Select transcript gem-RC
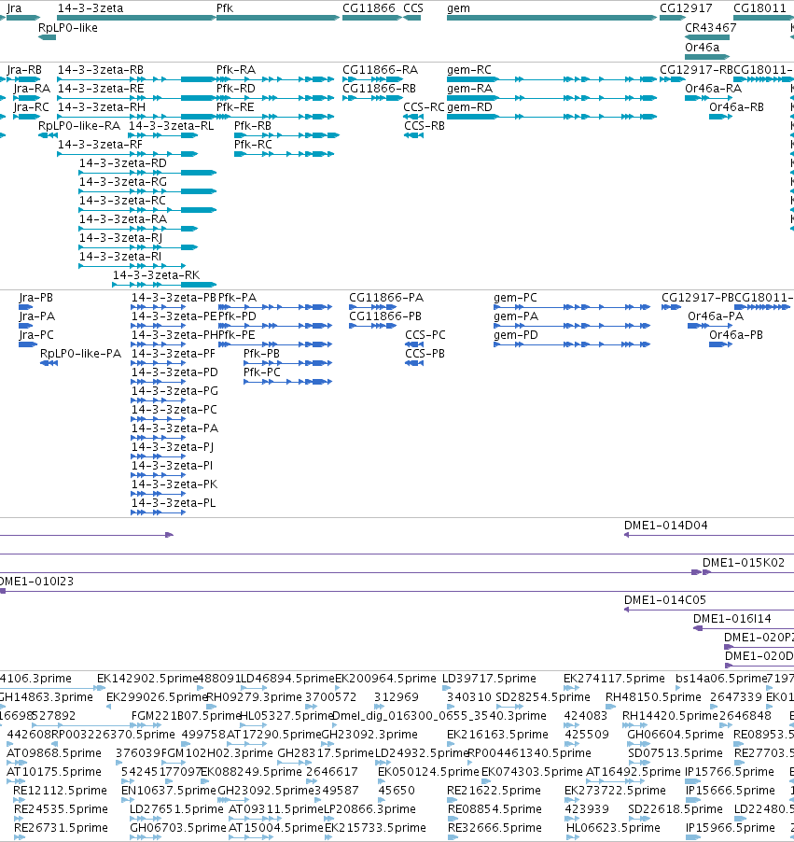The width and height of the screenshot is (794, 842). tap(469, 70)
